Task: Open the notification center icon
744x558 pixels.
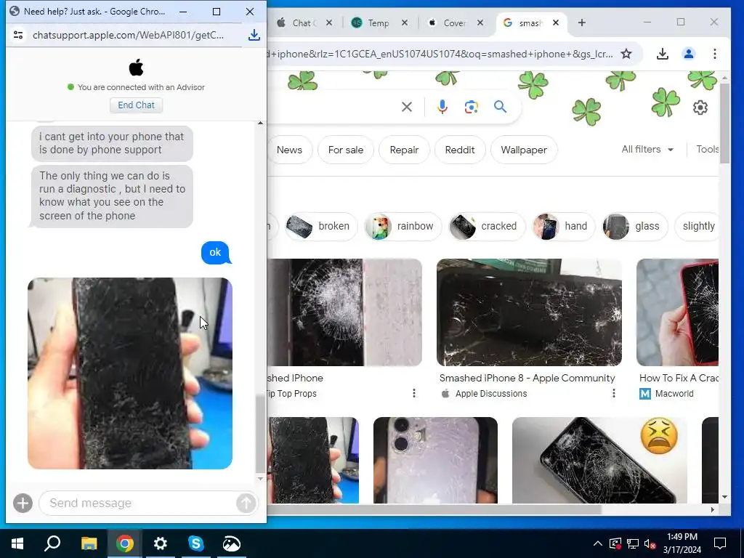Action: pyautogui.click(x=720, y=543)
